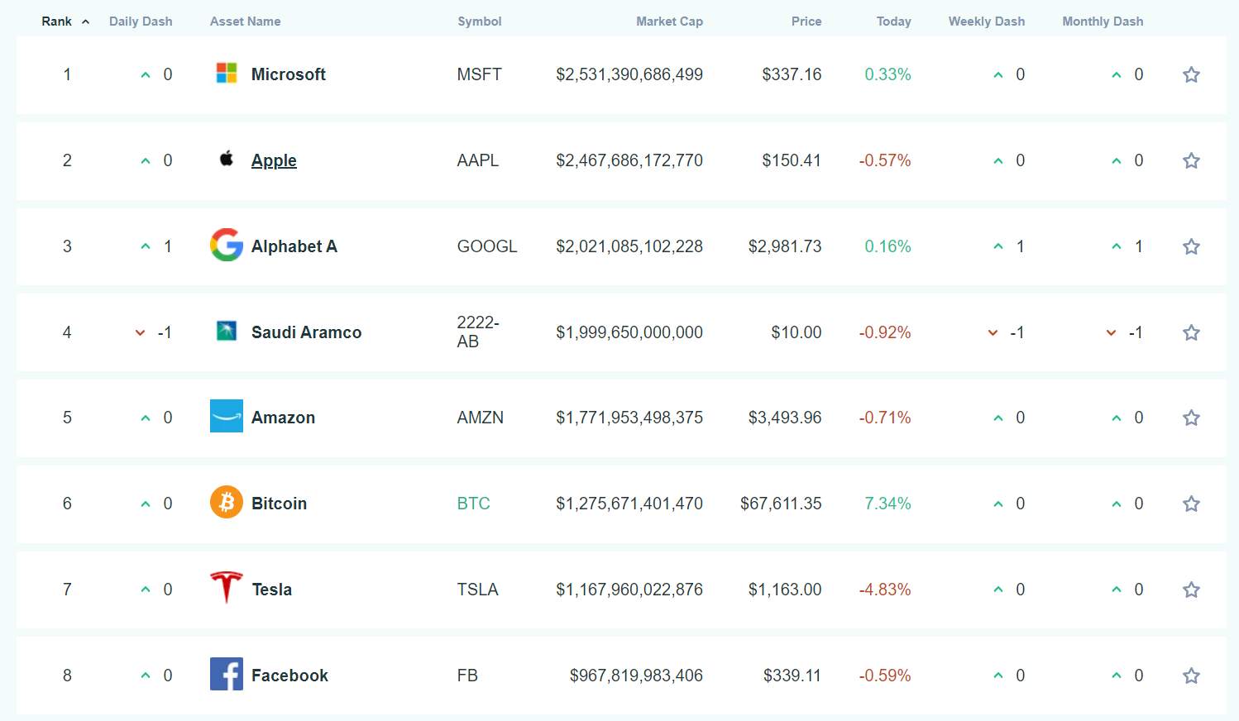Click the Amazon logo icon

click(x=227, y=417)
